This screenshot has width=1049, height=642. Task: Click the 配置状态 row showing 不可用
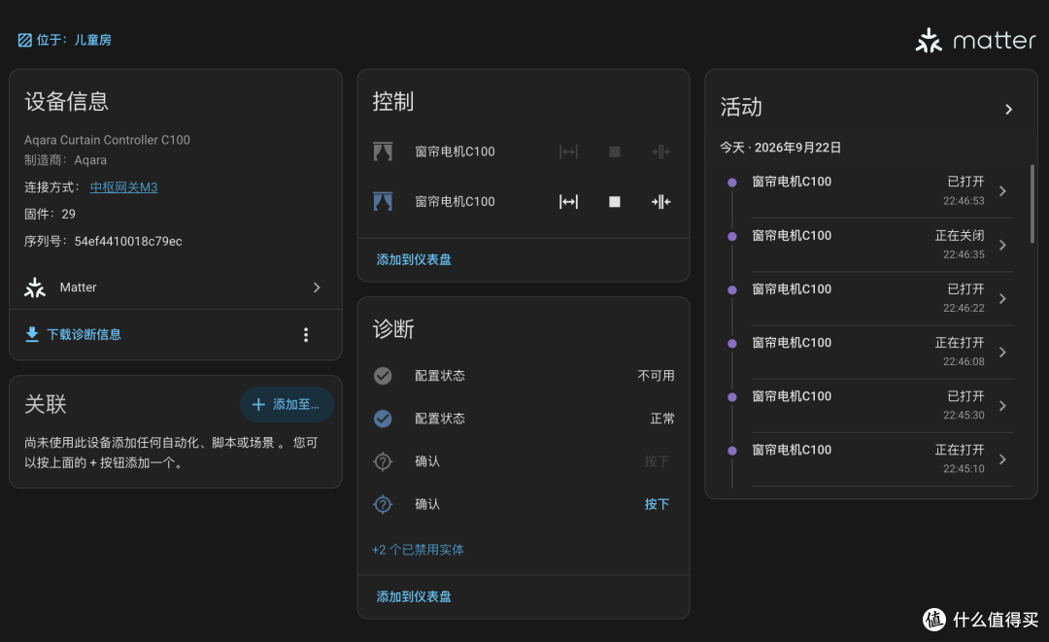(524, 376)
